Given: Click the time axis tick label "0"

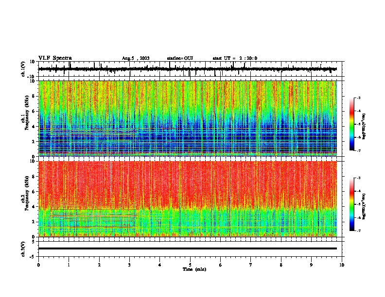Looking at the screenshot, I should pyautogui.click(x=38, y=265).
